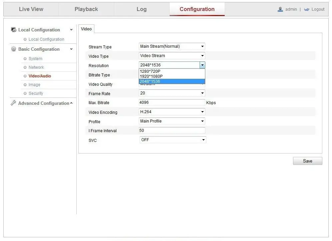Expand the Advanced Configuration section chevron
332x241 pixels.
pyautogui.click(x=71, y=103)
